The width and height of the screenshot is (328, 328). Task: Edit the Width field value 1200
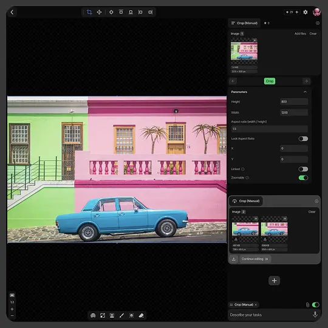pos(294,112)
